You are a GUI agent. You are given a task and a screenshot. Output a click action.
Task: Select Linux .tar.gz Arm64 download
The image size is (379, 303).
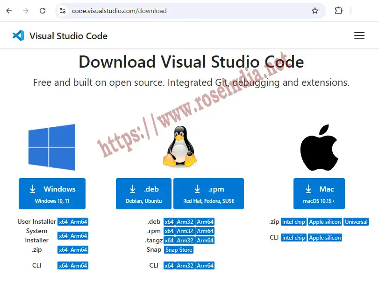click(x=205, y=241)
